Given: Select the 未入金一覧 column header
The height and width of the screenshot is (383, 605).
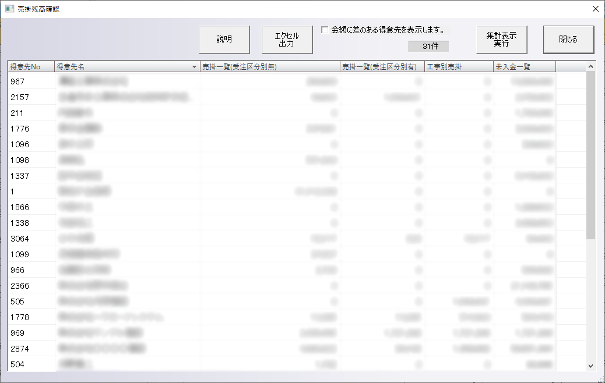Looking at the screenshot, I should pyautogui.click(x=524, y=67).
